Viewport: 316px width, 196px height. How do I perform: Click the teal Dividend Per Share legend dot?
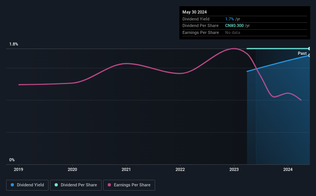click(56, 185)
